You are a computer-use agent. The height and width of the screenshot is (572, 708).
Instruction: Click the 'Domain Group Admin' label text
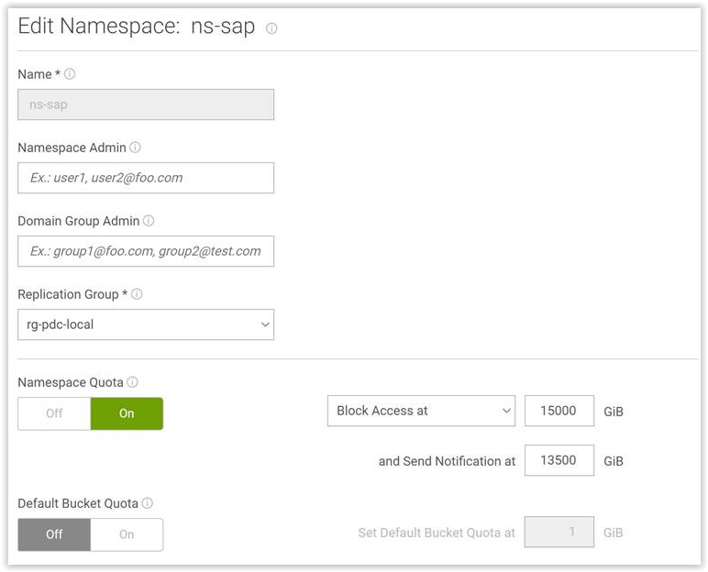(x=79, y=221)
